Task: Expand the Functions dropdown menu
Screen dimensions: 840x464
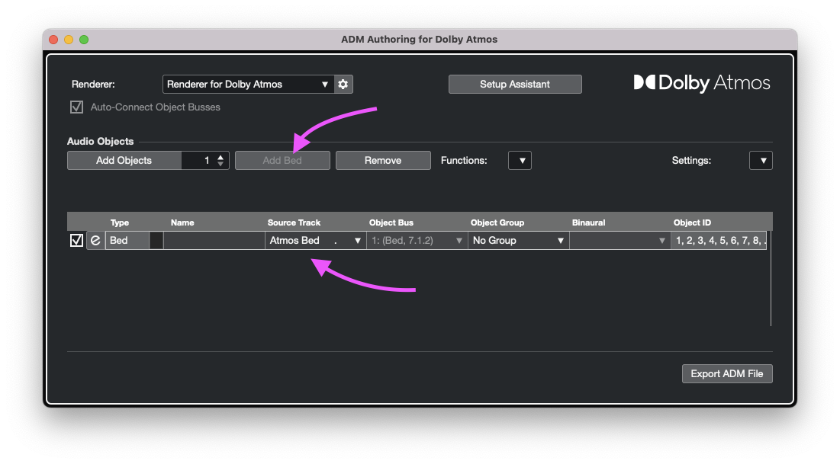Action: 520,161
